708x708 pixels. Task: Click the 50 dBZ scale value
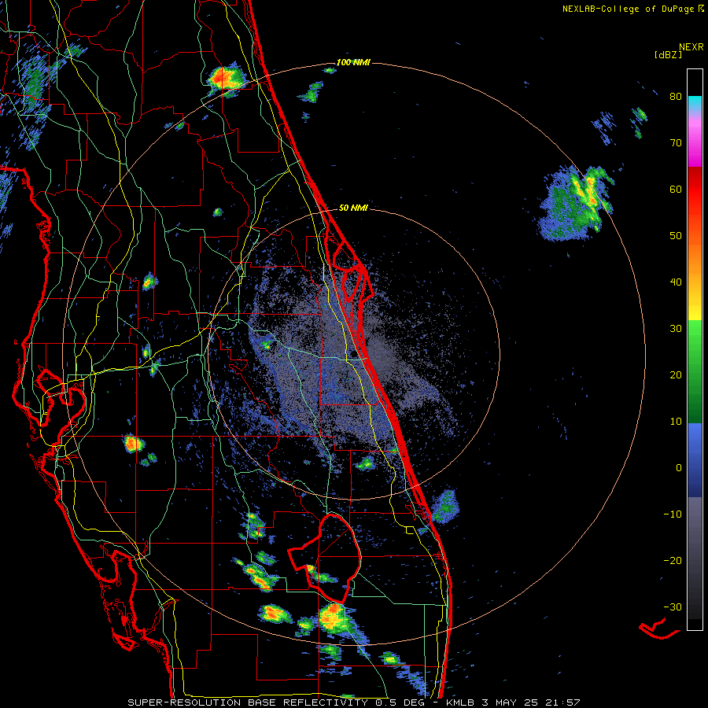pyautogui.click(x=676, y=236)
